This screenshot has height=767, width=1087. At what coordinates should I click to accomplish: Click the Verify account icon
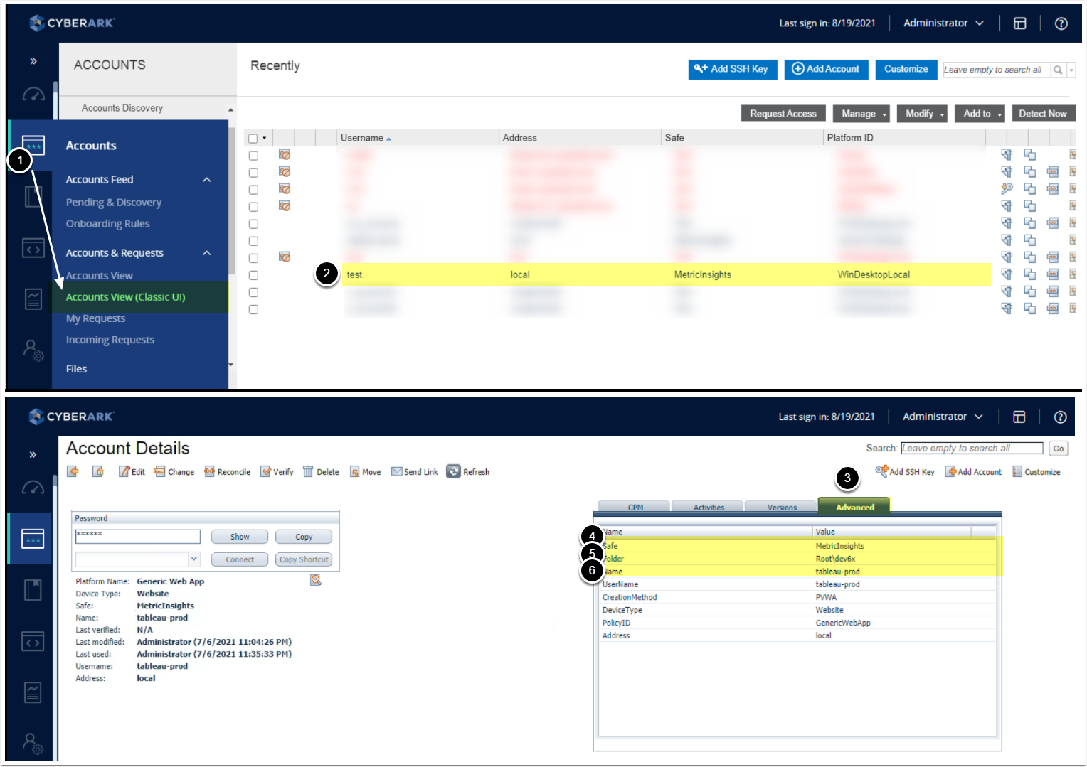click(265, 471)
